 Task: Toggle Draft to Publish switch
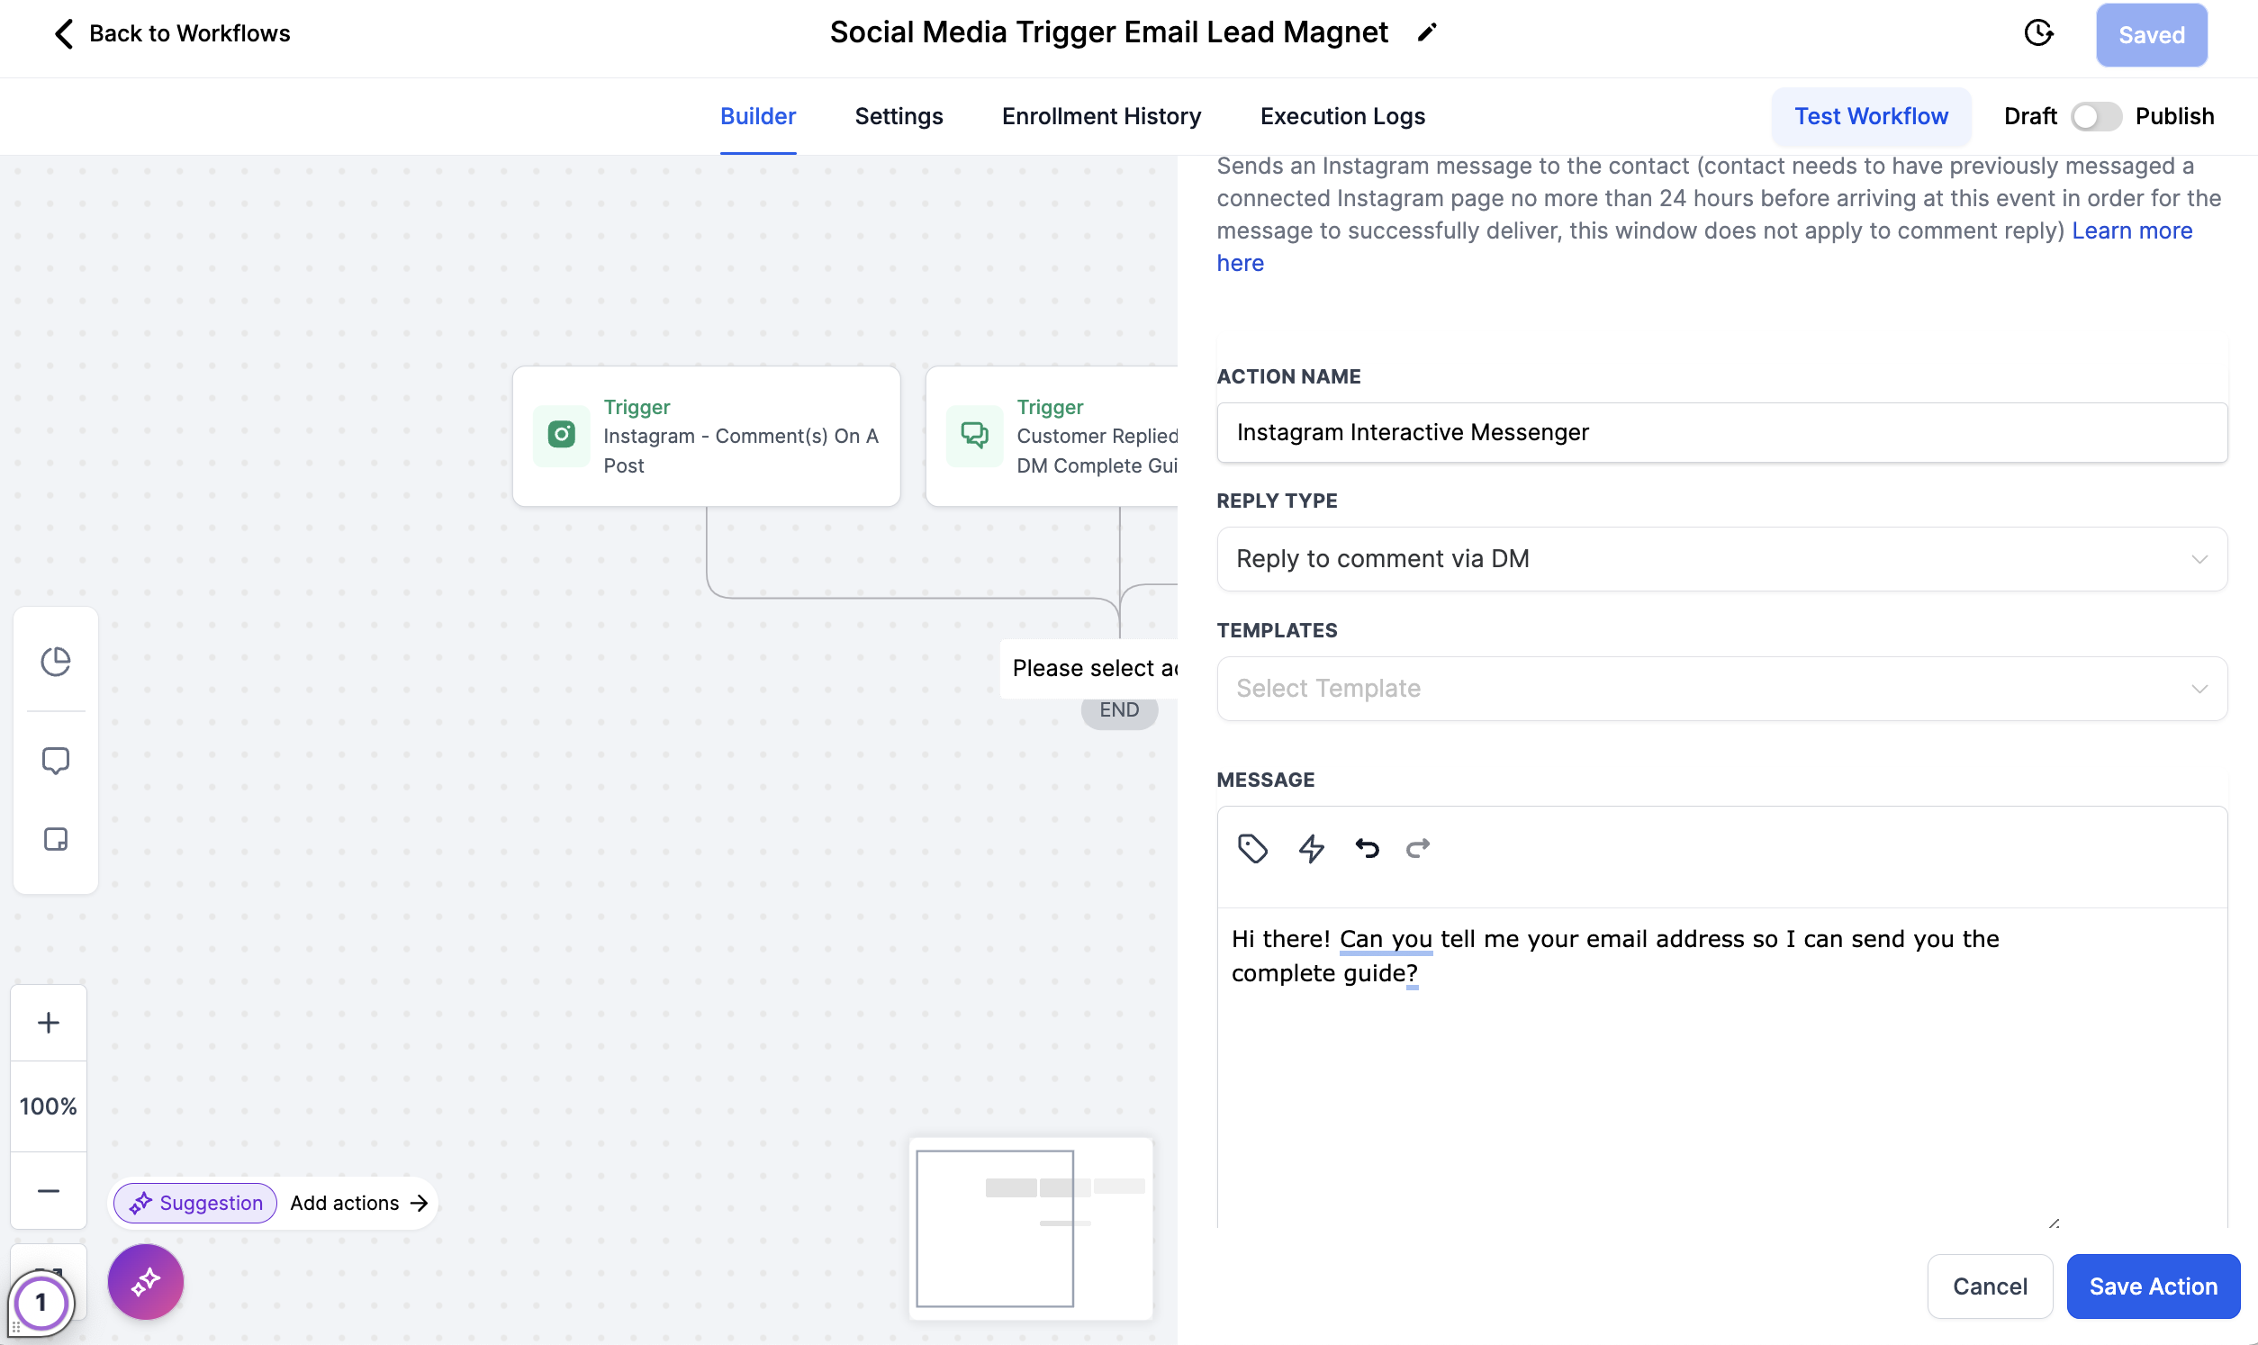[2095, 116]
